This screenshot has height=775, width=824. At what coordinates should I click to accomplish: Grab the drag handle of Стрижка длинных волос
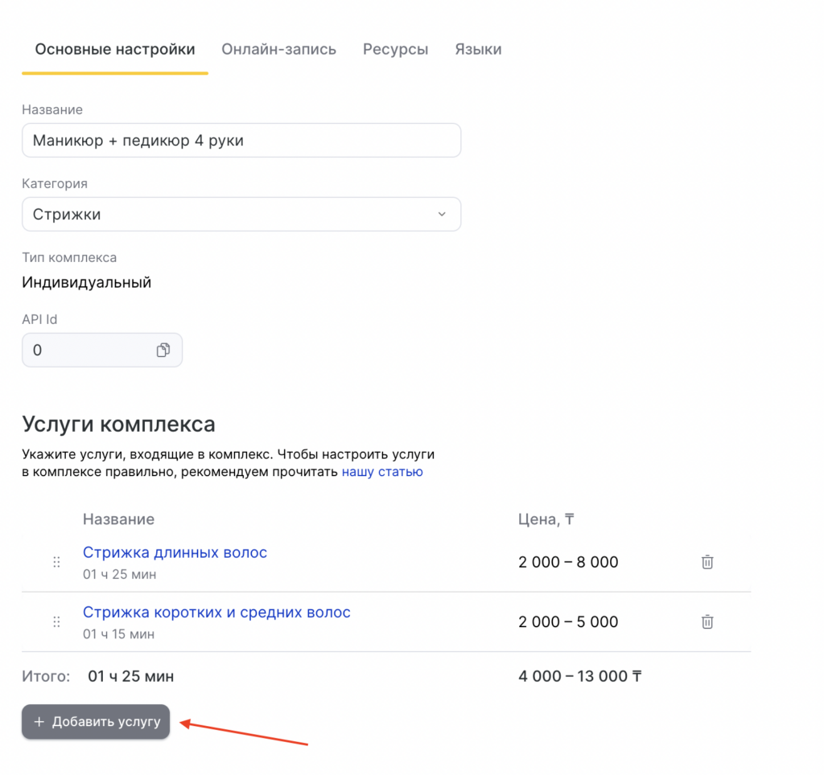click(56, 562)
